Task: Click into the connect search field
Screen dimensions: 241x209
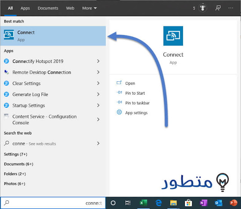Action: (x=53, y=203)
